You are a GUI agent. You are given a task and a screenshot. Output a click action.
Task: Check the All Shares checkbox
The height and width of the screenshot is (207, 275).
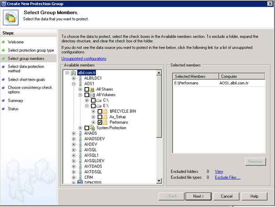(x=87, y=89)
